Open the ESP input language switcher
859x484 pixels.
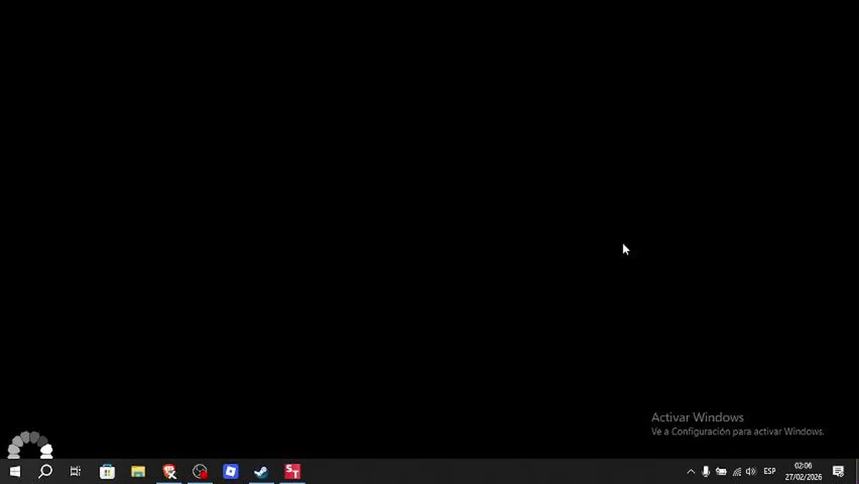pyautogui.click(x=770, y=472)
